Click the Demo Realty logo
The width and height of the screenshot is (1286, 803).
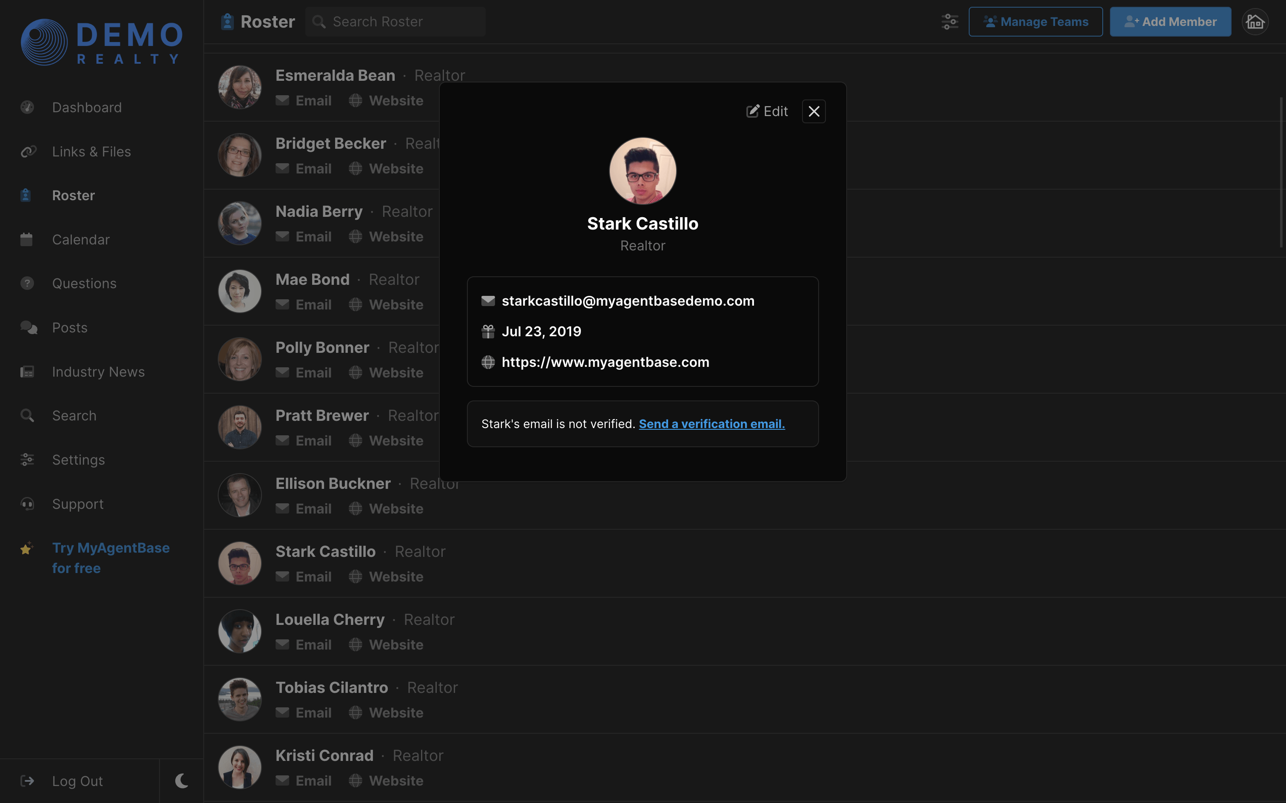pyautogui.click(x=102, y=43)
